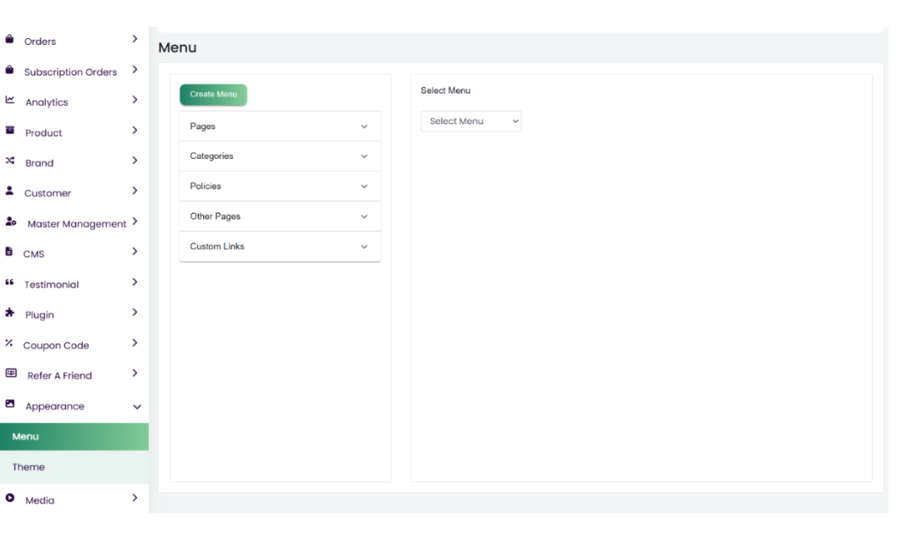Open the Select Menu dropdown
Screen dimensions: 904x541
click(471, 122)
